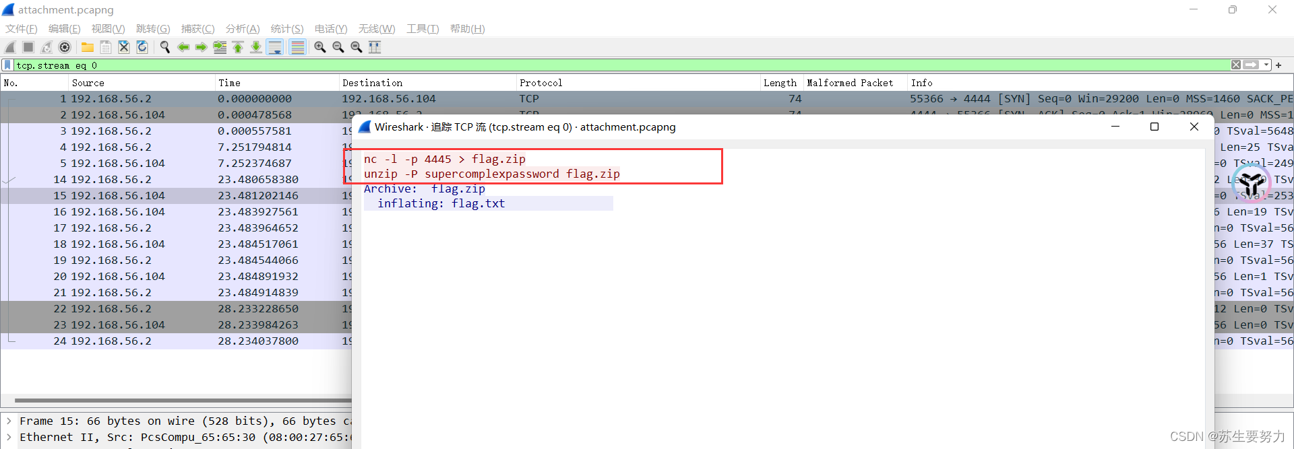Sort packet list by Time column
The image size is (1294, 449).
pyautogui.click(x=277, y=83)
